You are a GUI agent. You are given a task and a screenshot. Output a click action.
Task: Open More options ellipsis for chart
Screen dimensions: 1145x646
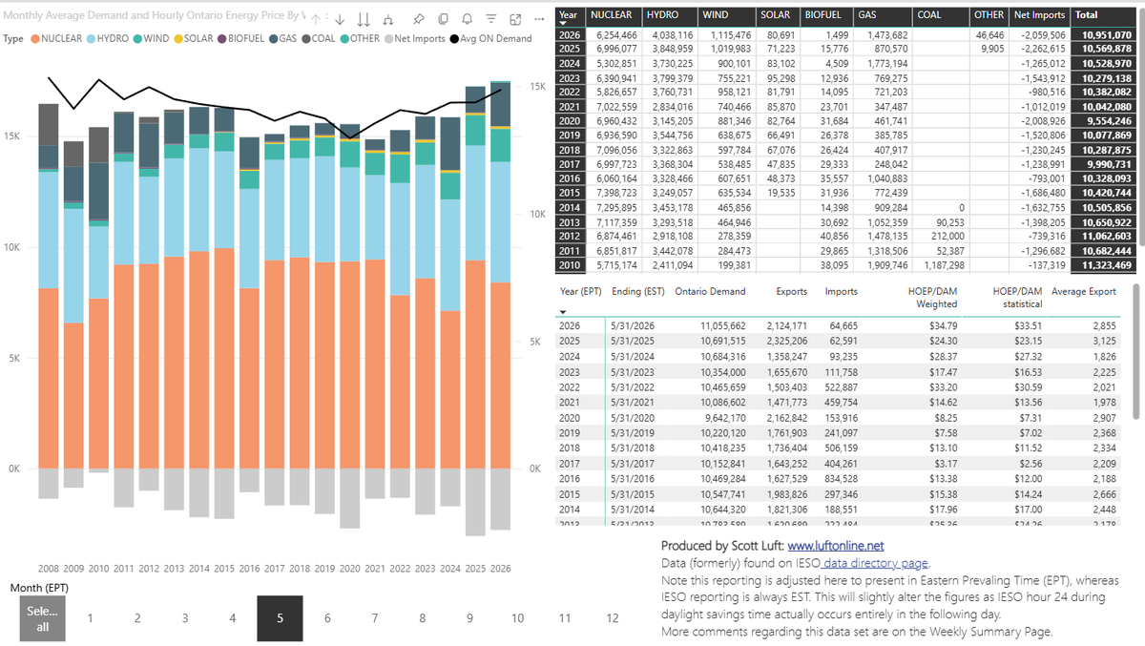click(539, 19)
